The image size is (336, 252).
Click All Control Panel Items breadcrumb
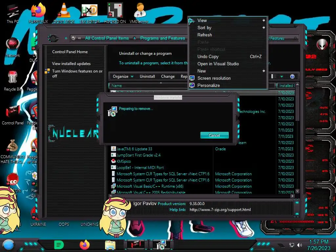(107, 38)
